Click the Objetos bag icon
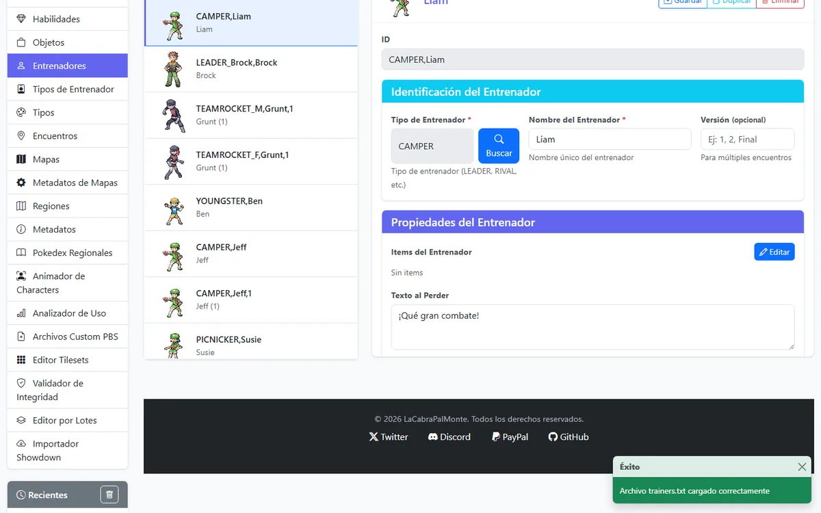This screenshot has height=513, width=821. pos(21,42)
